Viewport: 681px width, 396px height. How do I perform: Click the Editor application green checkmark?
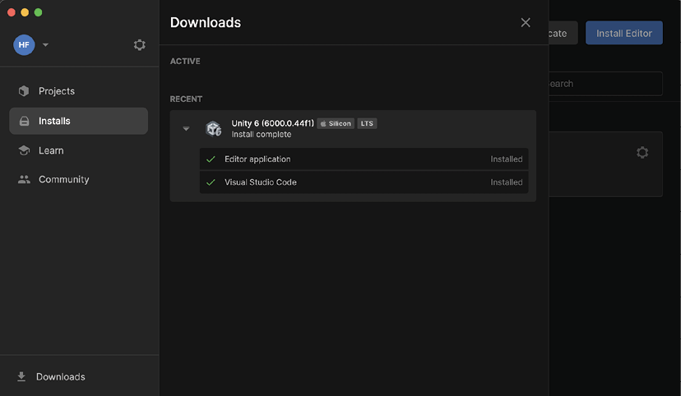tap(211, 159)
